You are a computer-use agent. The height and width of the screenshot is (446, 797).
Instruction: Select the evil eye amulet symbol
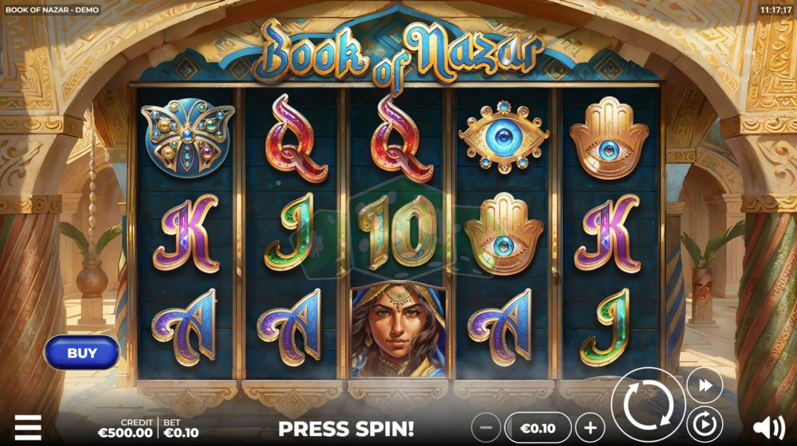click(x=504, y=136)
